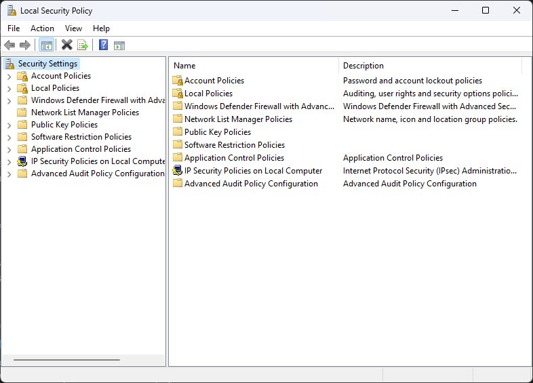
Task: Click IP Security Policies icon in right pane
Action: point(178,171)
